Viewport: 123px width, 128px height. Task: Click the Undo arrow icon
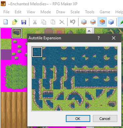(73, 22)
